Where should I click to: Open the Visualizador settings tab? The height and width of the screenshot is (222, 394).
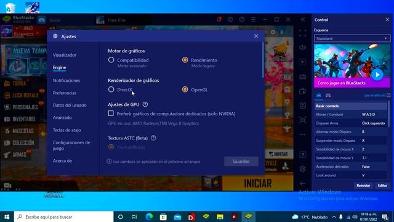(x=64, y=55)
